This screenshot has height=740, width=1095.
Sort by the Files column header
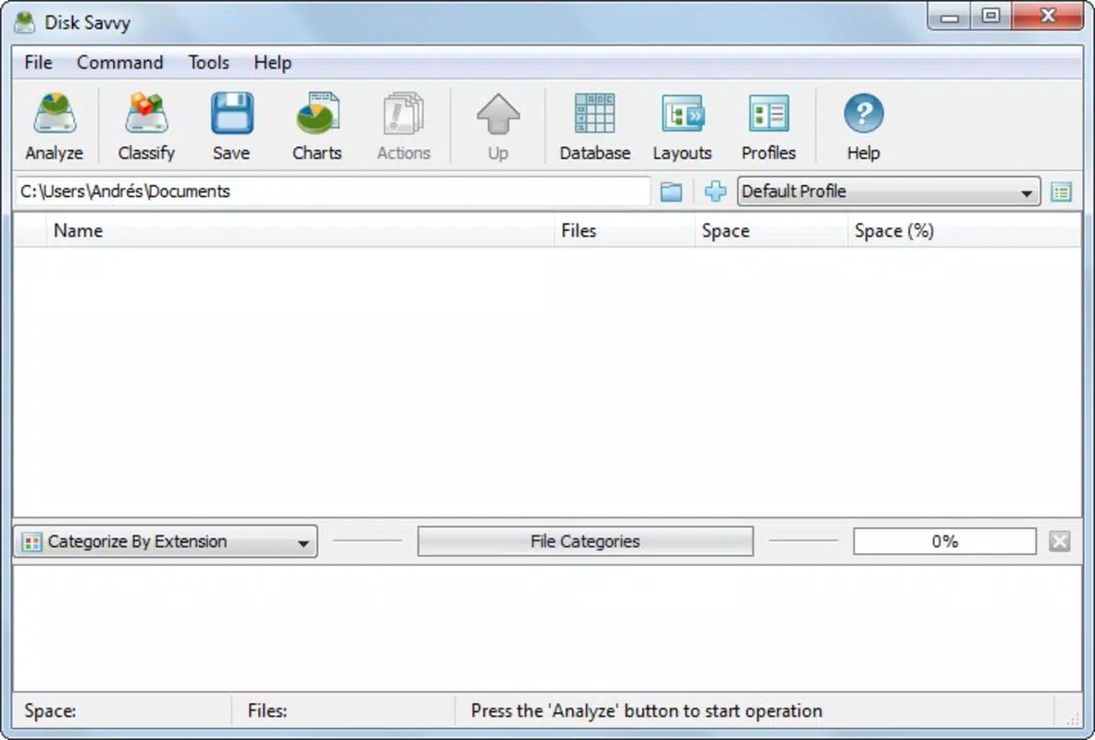[624, 230]
